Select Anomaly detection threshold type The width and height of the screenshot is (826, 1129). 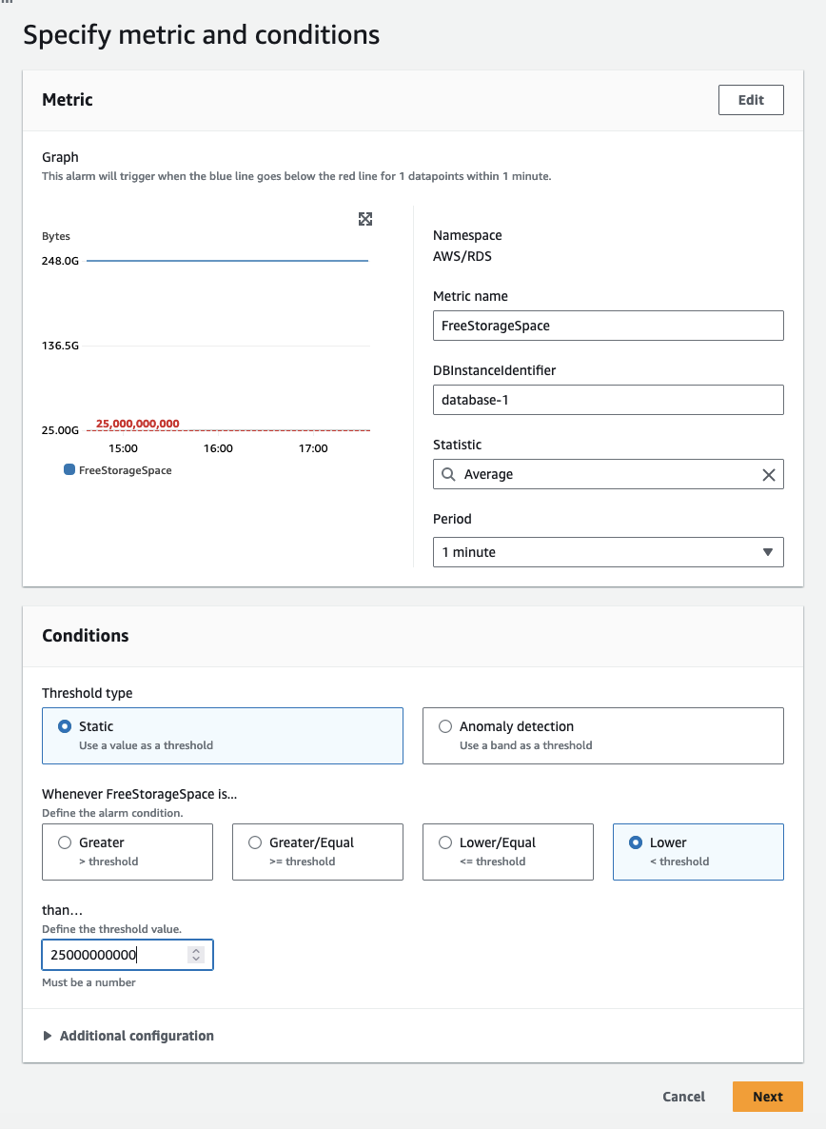(445, 726)
